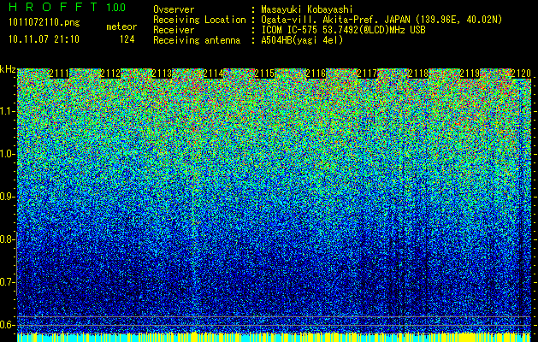The height and width of the screenshot is (342, 538).
Task: Click the 2115 time marker
Action: point(264,74)
